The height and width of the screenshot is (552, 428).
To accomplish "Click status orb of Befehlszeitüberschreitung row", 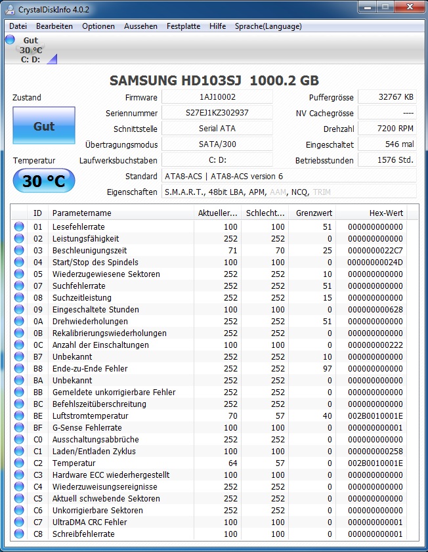I will [19, 404].
